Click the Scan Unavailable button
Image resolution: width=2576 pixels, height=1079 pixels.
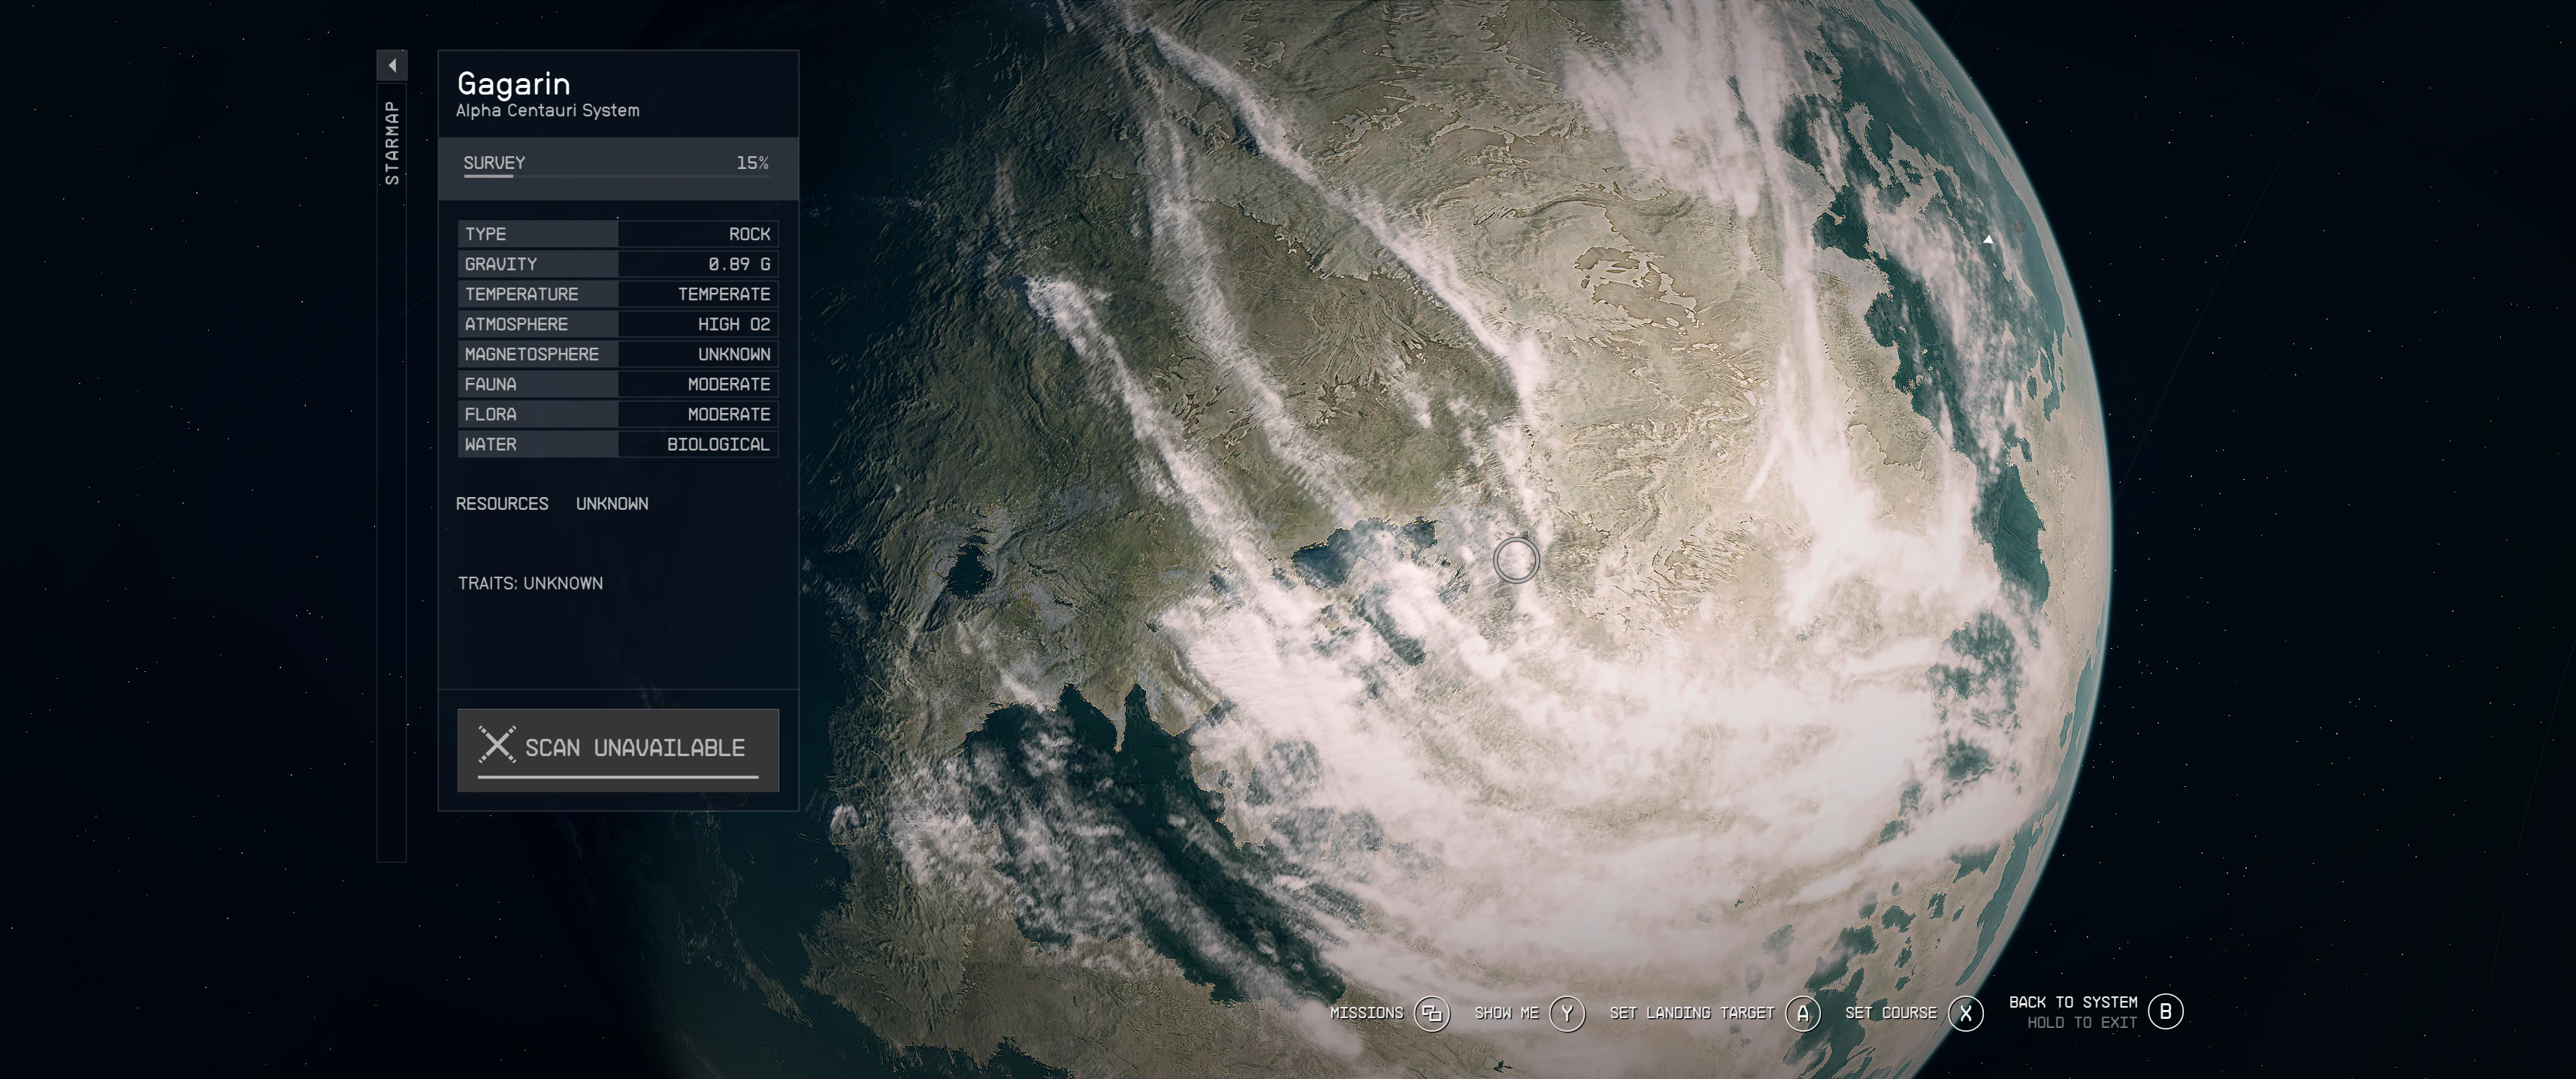click(618, 750)
